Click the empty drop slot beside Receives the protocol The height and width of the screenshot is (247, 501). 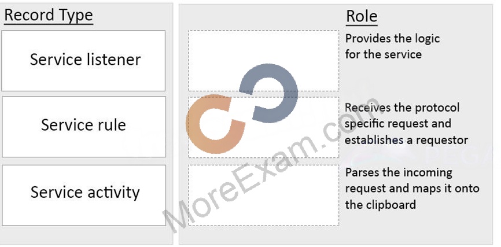(x=264, y=127)
